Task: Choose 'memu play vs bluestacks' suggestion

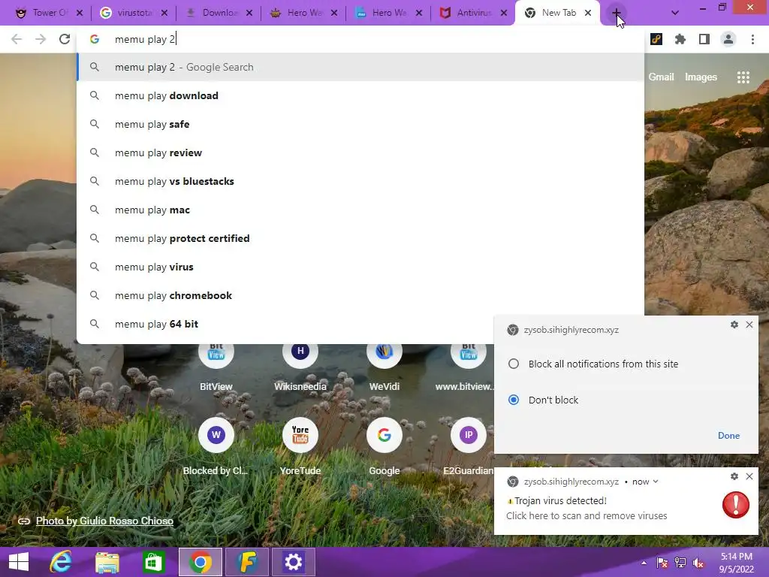Action: click(360, 181)
